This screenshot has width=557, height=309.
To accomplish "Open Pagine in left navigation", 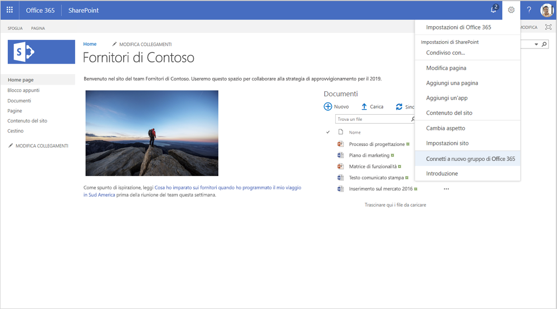I will 14,111.
